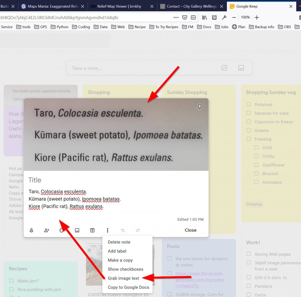Click the reminder bell icon in note toolbar
Viewport: 301px width, 297px height.
coord(31,230)
